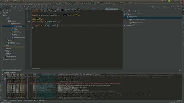Expand Scratches and Consoles node
The height and width of the screenshot is (103, 184).
coord(2,60)
